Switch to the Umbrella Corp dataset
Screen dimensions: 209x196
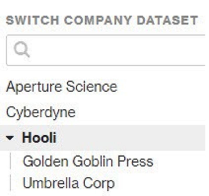pyautogui.click(x=69, y=183)
